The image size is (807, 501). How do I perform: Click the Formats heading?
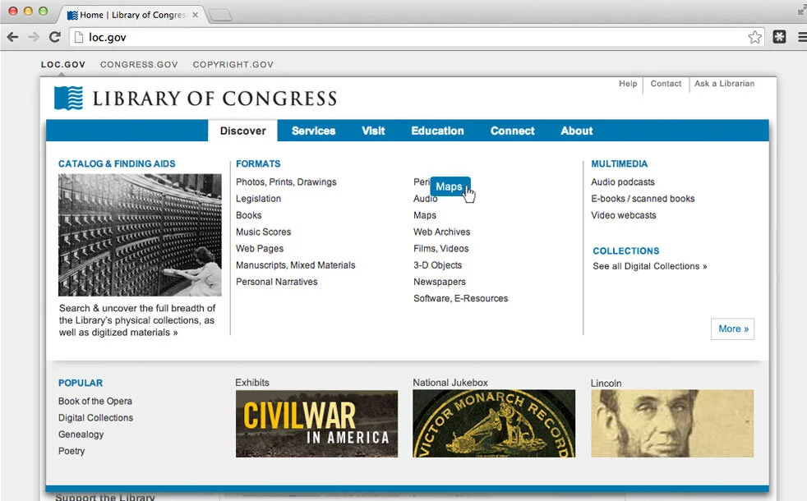(x=258, y=163)
